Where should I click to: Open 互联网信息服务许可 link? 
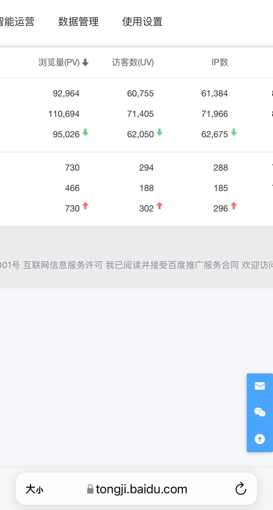click(x=63, y=265)
